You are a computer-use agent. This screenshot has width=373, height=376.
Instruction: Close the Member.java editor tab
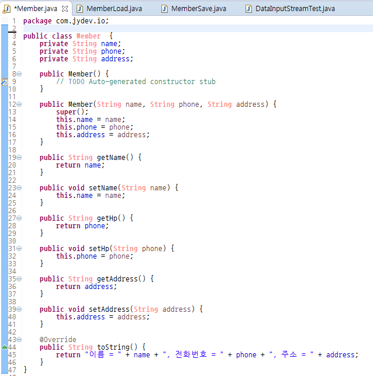(65, 9)
